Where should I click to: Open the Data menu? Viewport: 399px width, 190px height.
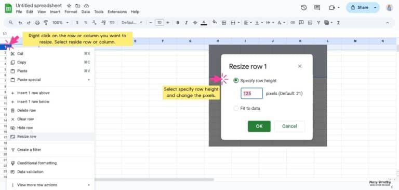(x=86, y=12)
